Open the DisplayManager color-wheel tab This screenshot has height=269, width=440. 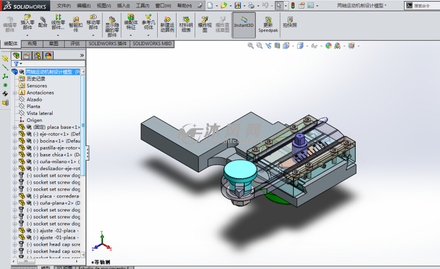point(48,55)
